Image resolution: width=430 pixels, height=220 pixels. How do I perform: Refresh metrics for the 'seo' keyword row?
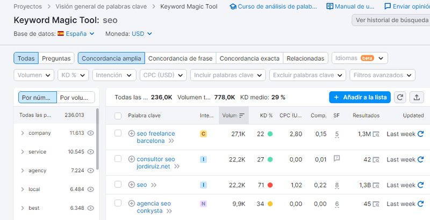click(x=420, y=185)
